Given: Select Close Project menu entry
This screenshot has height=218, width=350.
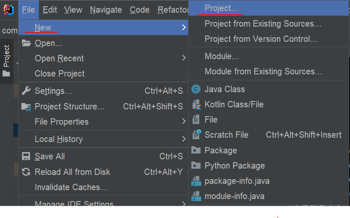Looking at the screenshot, I should (x=60, y=74).
